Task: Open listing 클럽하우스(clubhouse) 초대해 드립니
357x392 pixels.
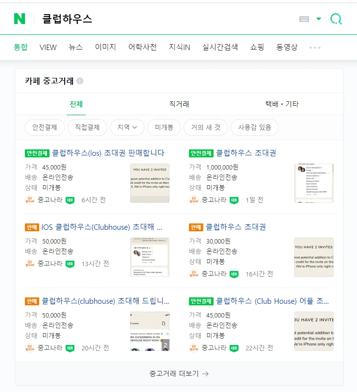Action: tap(105, 301)
